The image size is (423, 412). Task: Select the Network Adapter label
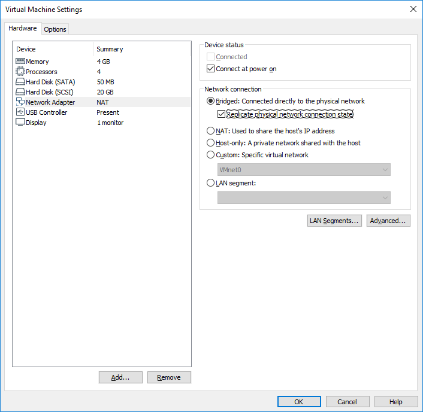point(50,102)
